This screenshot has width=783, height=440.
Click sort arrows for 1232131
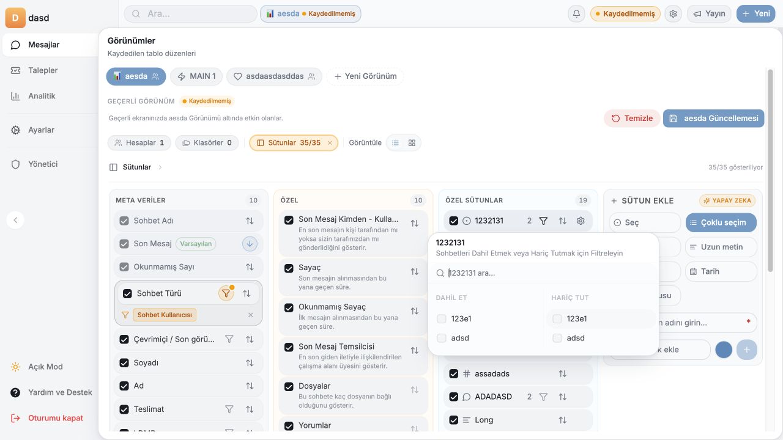(562, 221)
